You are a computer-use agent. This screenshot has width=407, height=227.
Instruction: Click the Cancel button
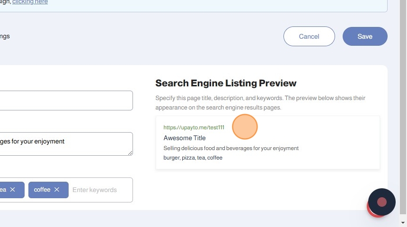click(x=309, y=36)
